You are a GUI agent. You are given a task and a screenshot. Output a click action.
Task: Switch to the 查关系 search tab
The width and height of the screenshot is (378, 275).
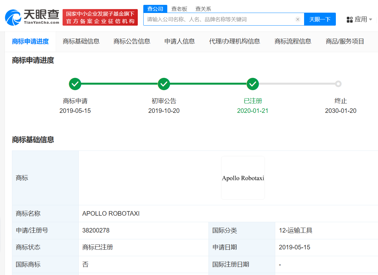203,9
